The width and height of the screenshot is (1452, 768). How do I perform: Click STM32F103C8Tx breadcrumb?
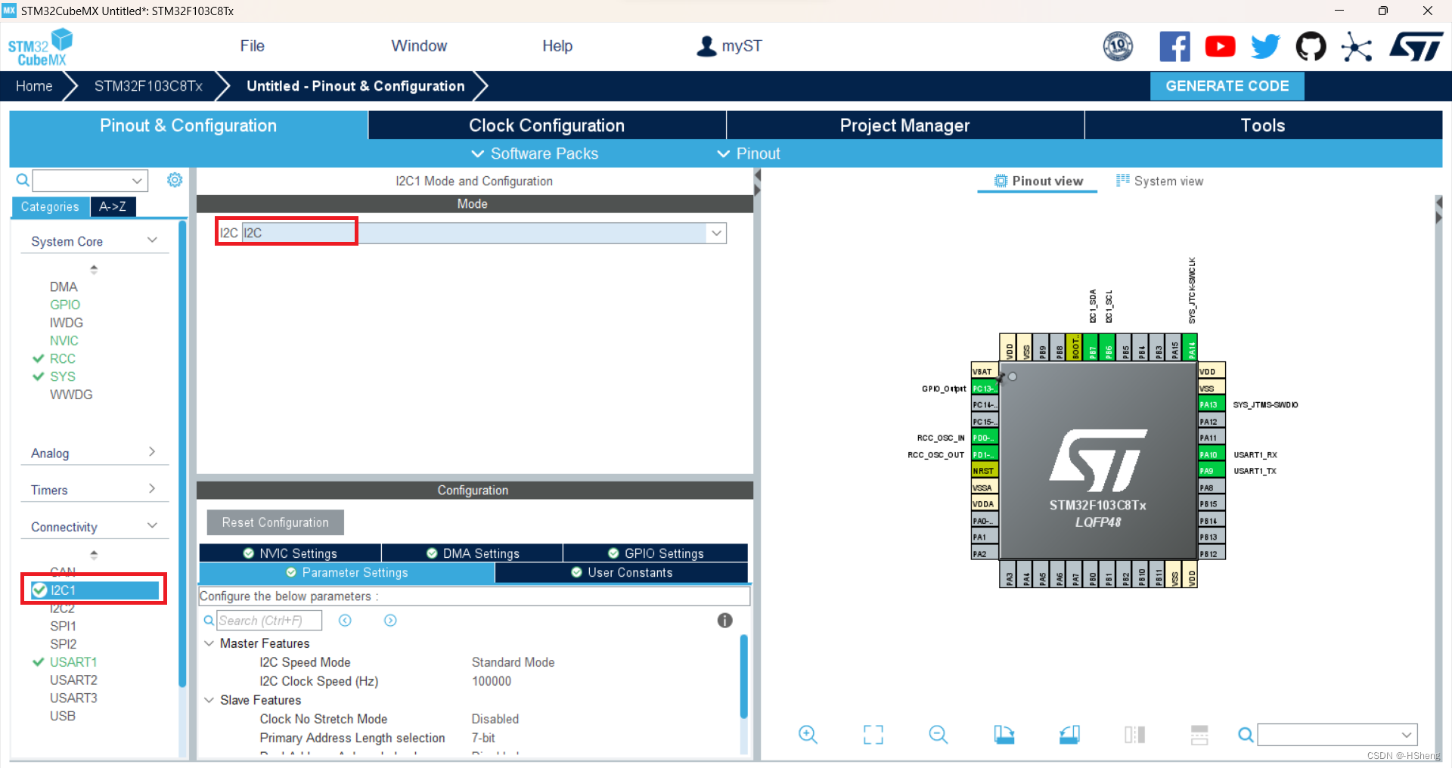point(148,86)
